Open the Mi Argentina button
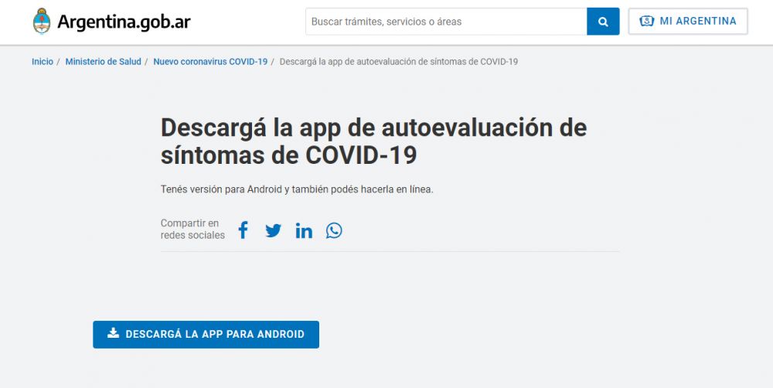773x388 pixels. [x=688, y=21]
